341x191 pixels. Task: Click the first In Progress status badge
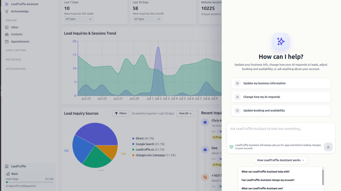[x=217, y=137]
